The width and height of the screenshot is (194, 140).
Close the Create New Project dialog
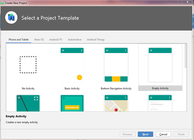187,2
